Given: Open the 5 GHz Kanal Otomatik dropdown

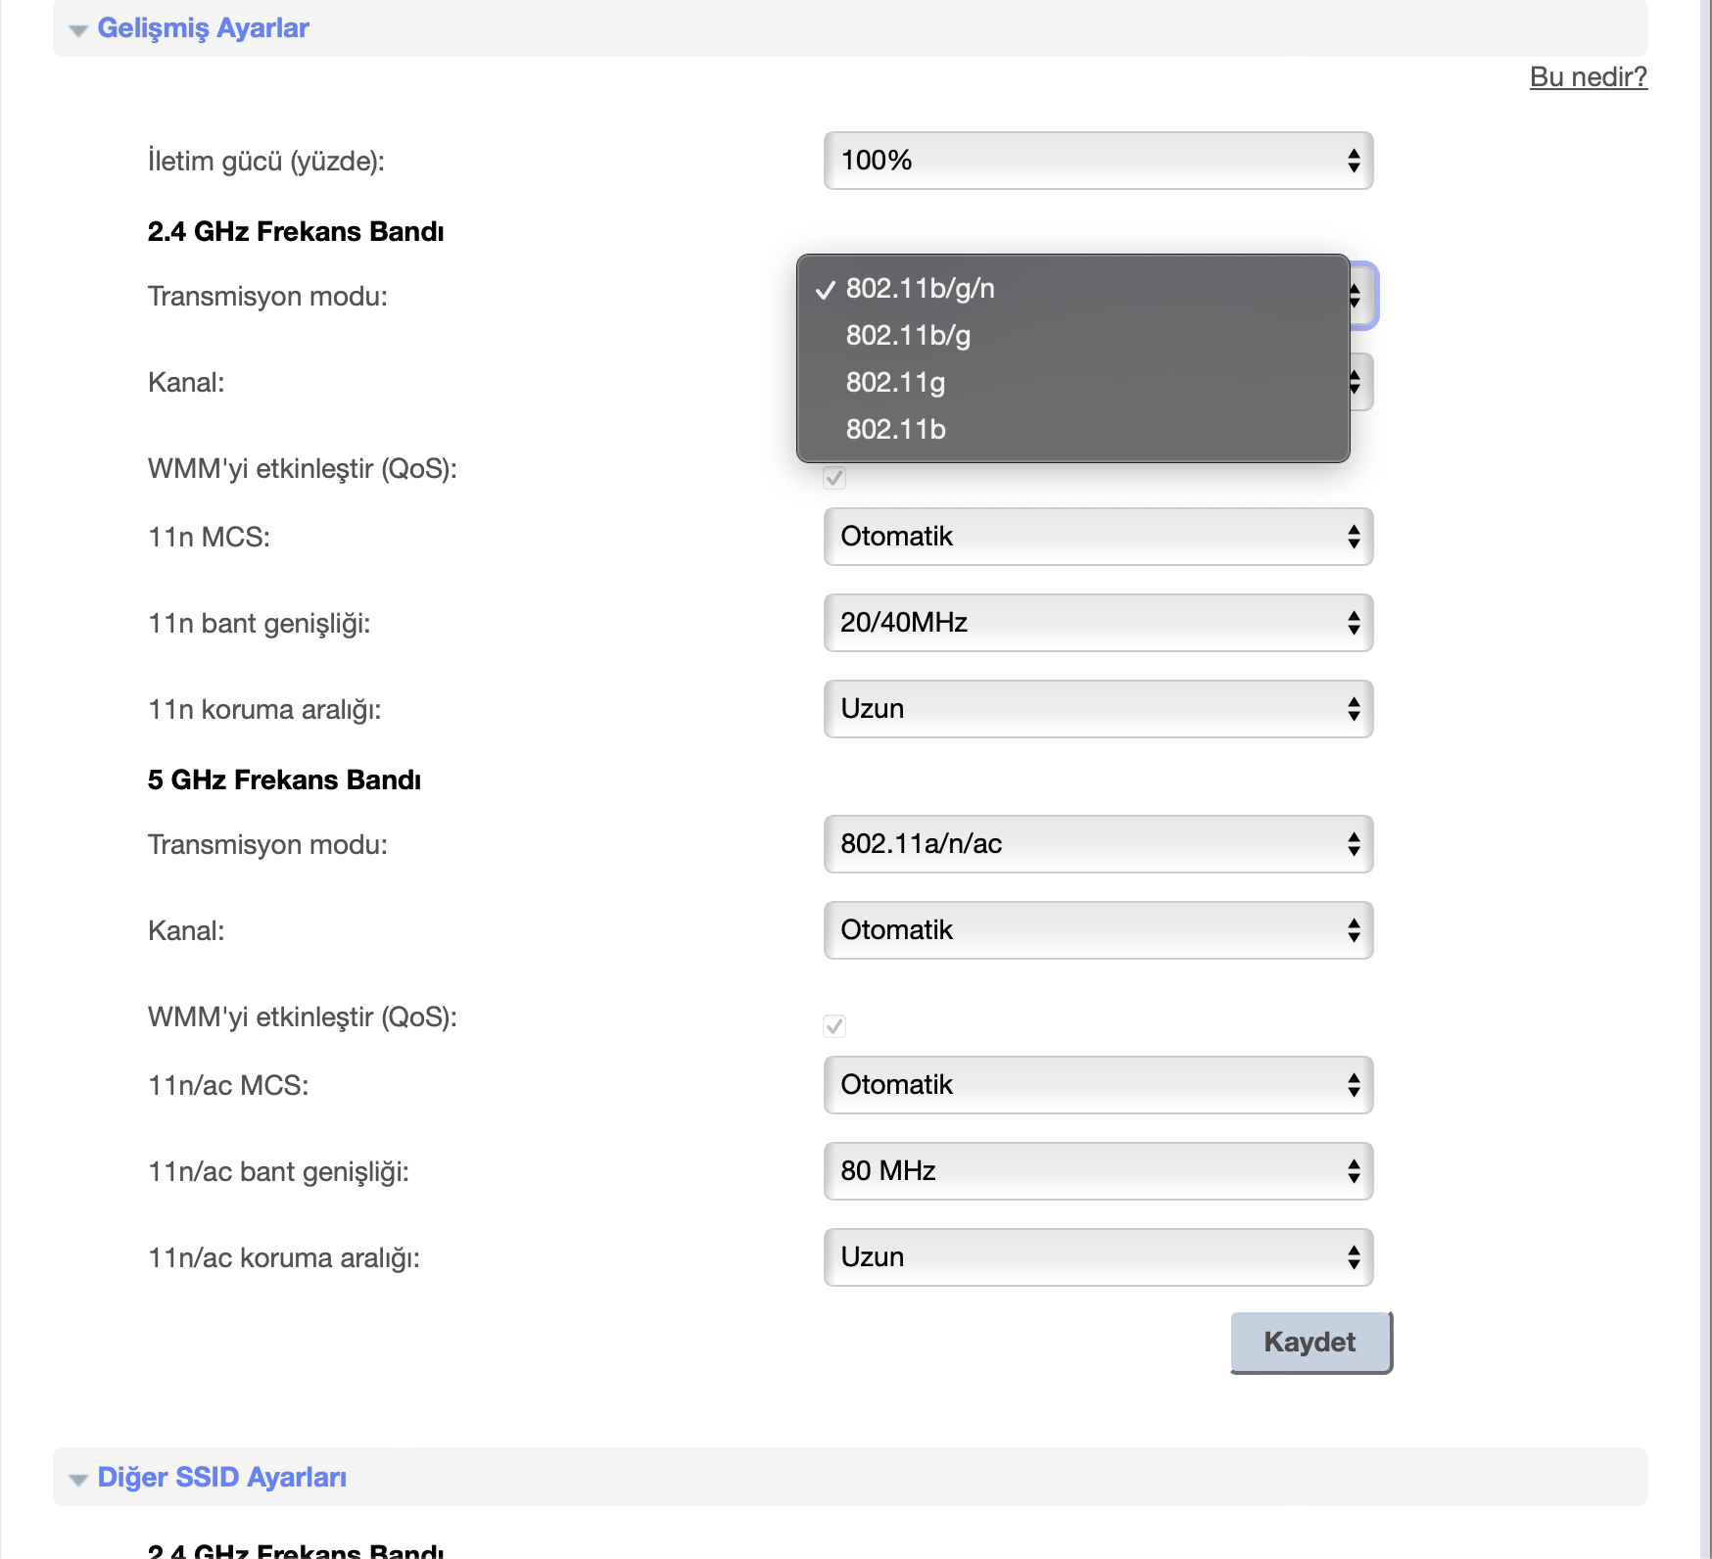Looking at the screenshot, I should click(1098, 930).
